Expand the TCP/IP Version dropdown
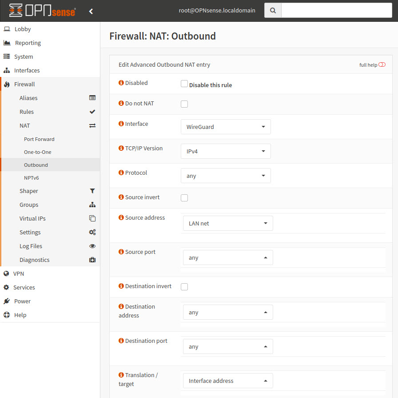 coord(226,151)
